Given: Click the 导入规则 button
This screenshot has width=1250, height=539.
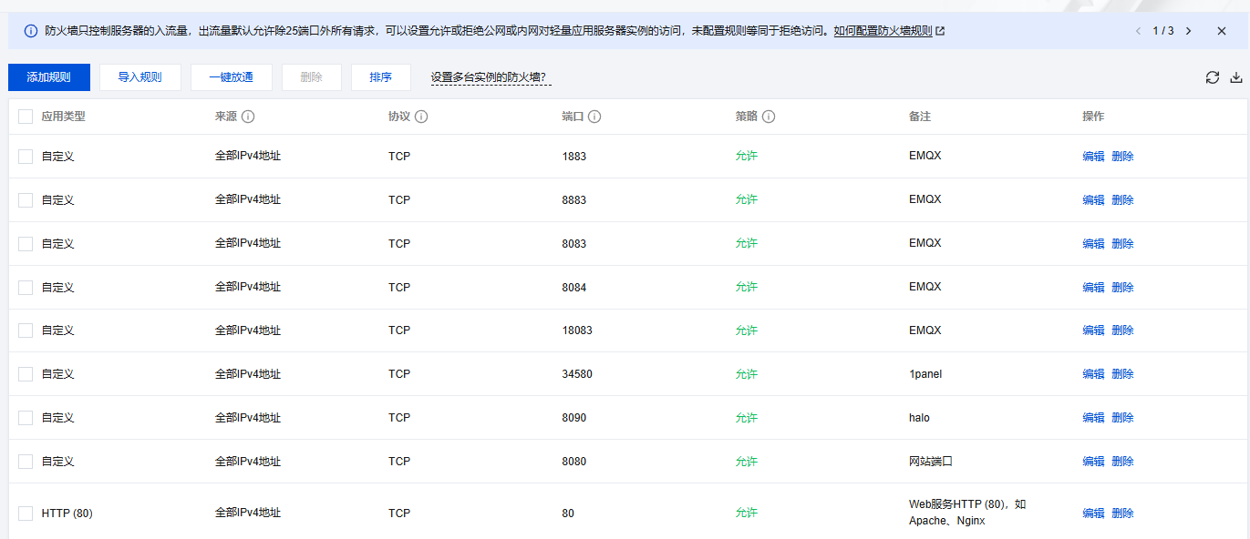Looking at the screenshot, I should pyautogui.click(x=140, y=77).
